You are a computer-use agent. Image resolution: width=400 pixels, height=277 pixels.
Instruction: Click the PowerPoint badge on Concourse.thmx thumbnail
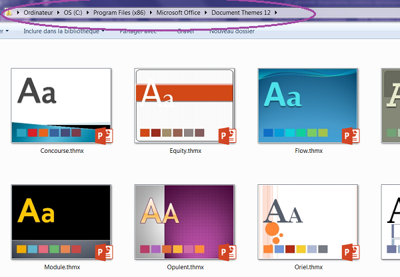pos(105,135)
